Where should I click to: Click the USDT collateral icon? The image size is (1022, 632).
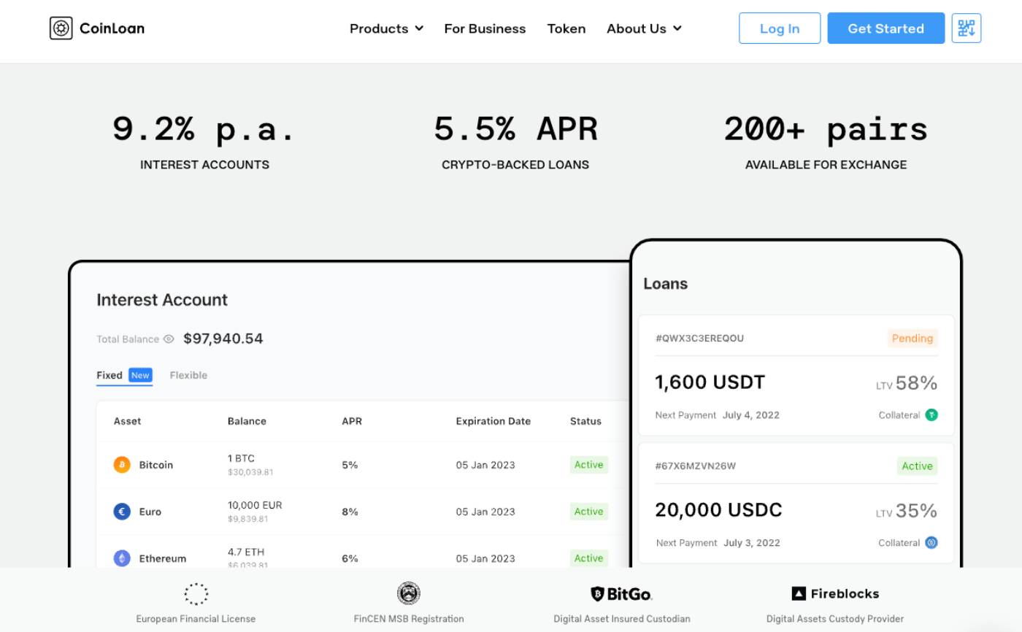(931, 415)
